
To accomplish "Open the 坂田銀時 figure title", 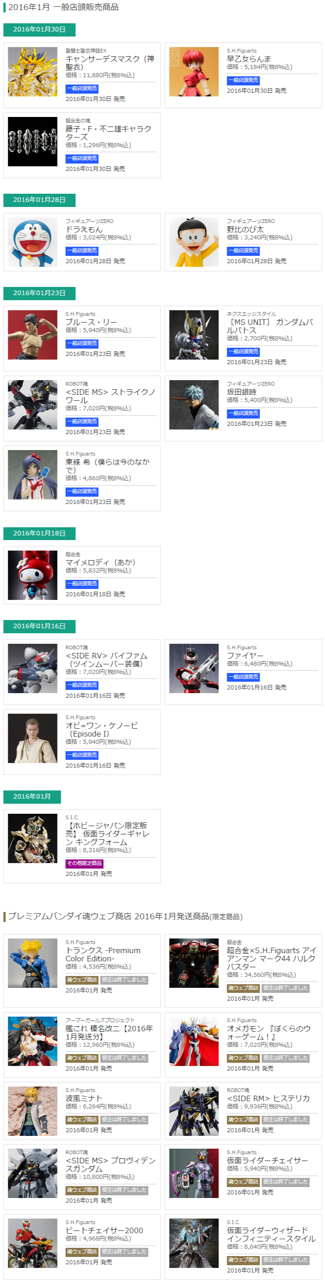I will tap(242, 392).
